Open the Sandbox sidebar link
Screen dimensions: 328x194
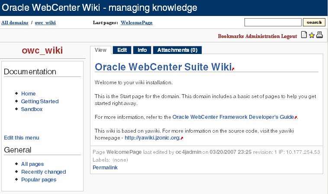tap(32, 109)
